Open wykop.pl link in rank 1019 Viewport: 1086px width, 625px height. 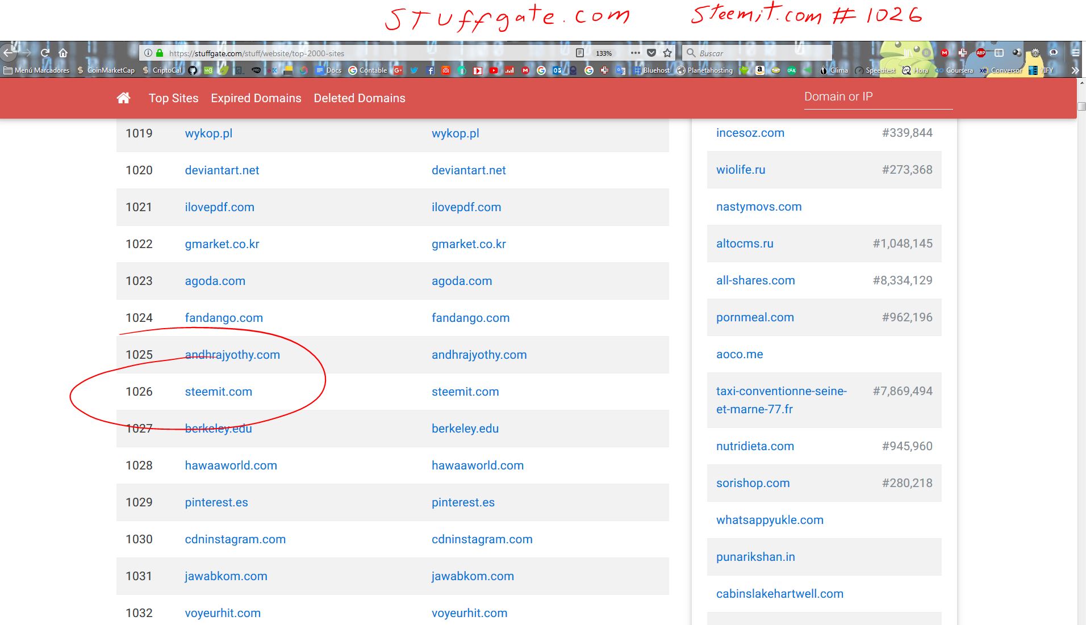click(208, 133)
